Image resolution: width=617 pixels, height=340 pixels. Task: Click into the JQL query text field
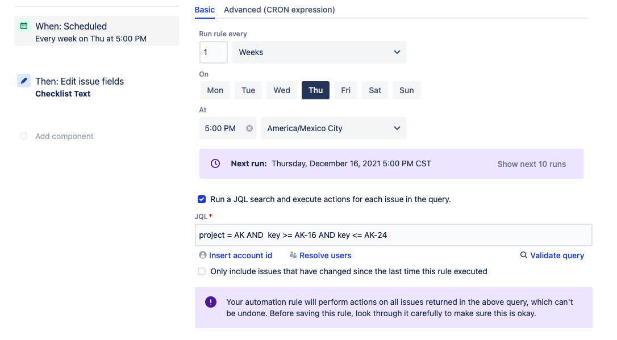pyautogui.click(x=394, y=235)
